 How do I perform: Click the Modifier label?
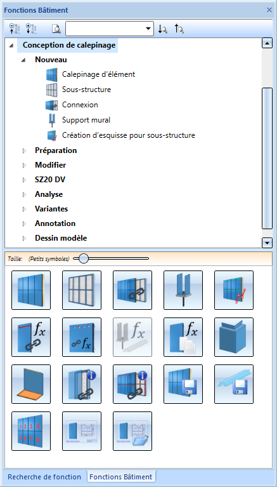[50, 165]
